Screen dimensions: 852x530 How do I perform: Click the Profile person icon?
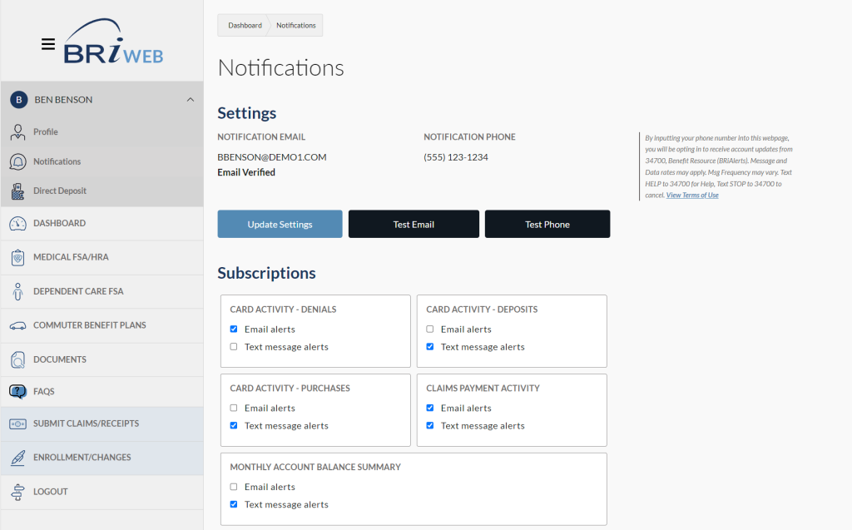tap(17, 132)
